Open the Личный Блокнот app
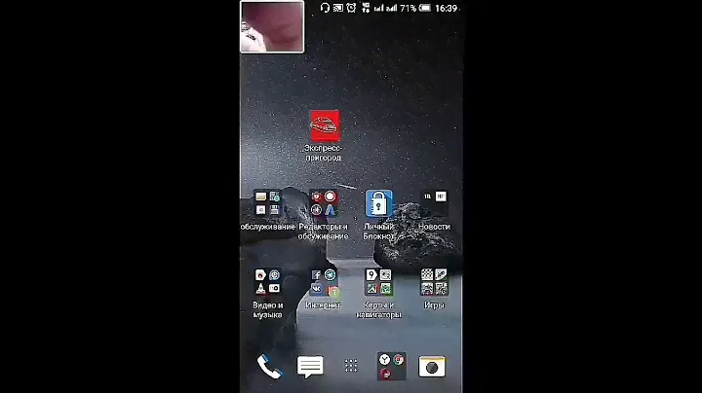 click(x=378, y=204)
